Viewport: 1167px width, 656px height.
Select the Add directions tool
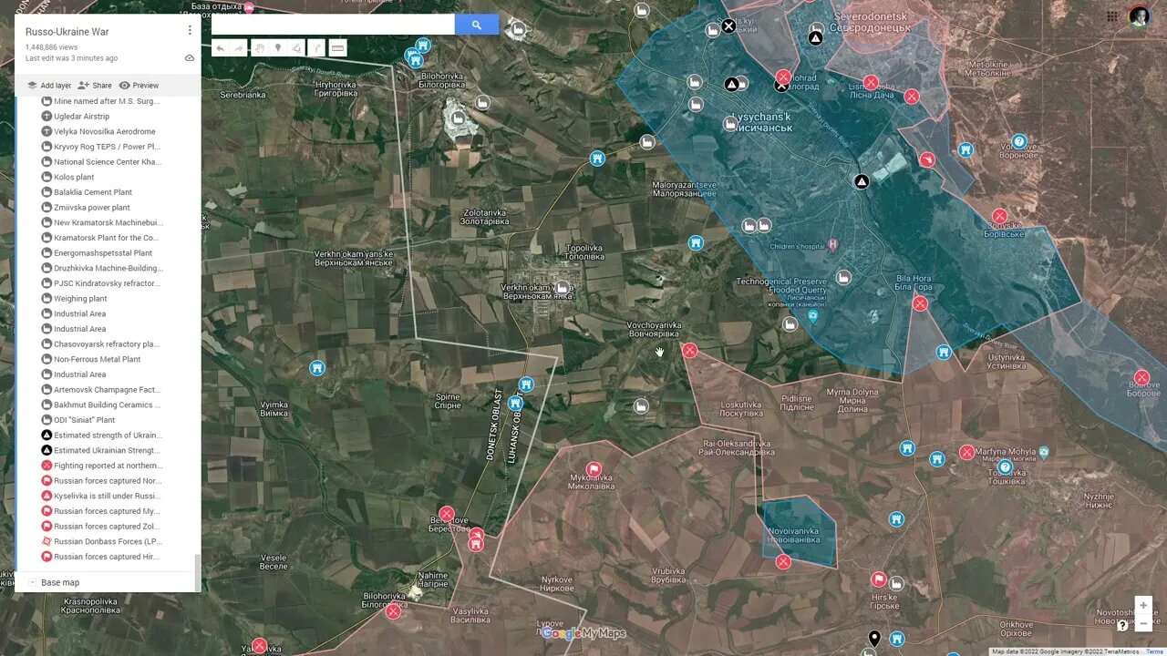click(x=317, y=48)
